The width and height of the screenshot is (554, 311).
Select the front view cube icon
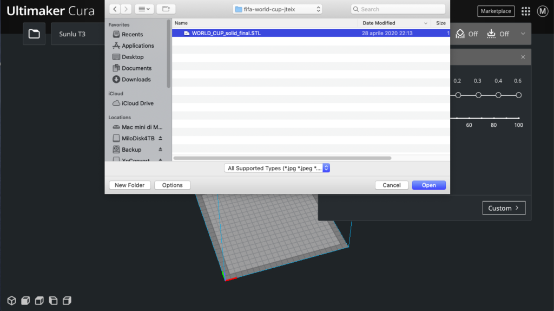click(x=25, y=300)
